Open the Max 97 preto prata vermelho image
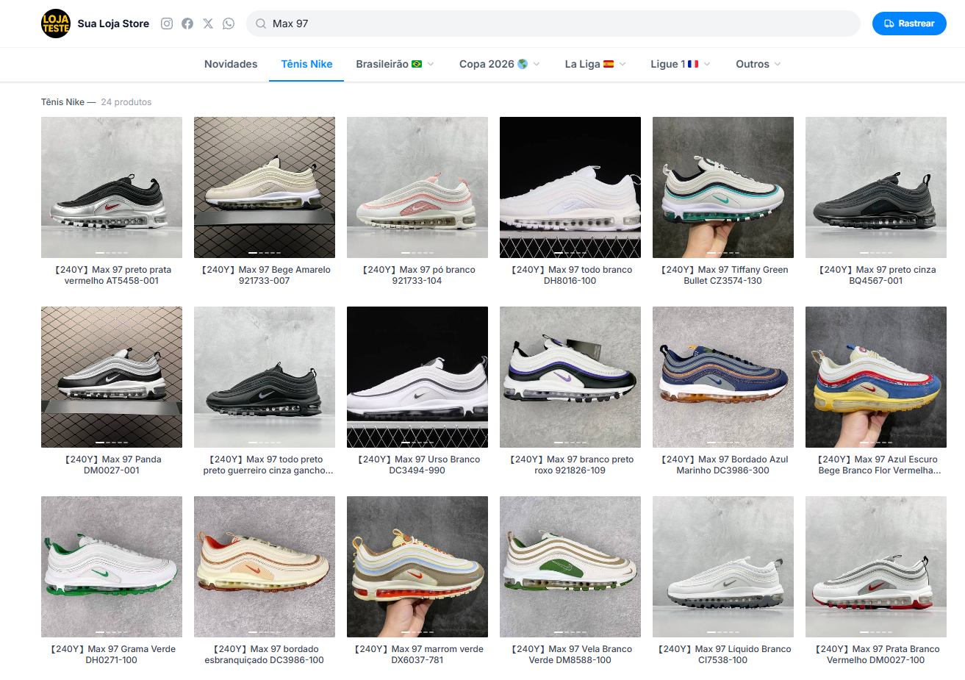965x680 pixels. [x=112, y=187]
